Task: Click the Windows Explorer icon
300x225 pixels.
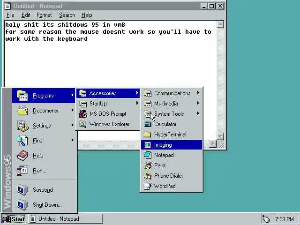Action: click(83, 124)
